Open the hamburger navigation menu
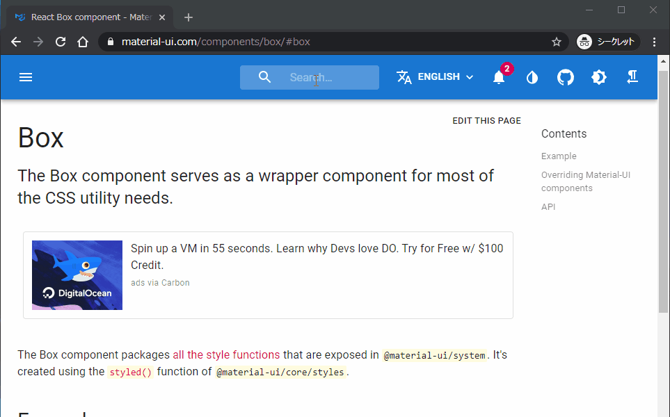The width and height of the screenshot is (670, 417). pyautogui.click(x=26, y=77)
